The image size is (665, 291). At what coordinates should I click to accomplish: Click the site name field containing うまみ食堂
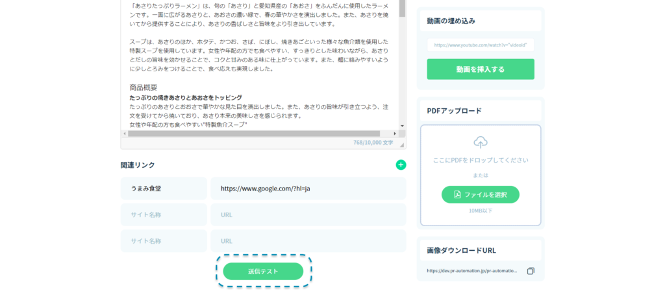click(x=164, y=189)
